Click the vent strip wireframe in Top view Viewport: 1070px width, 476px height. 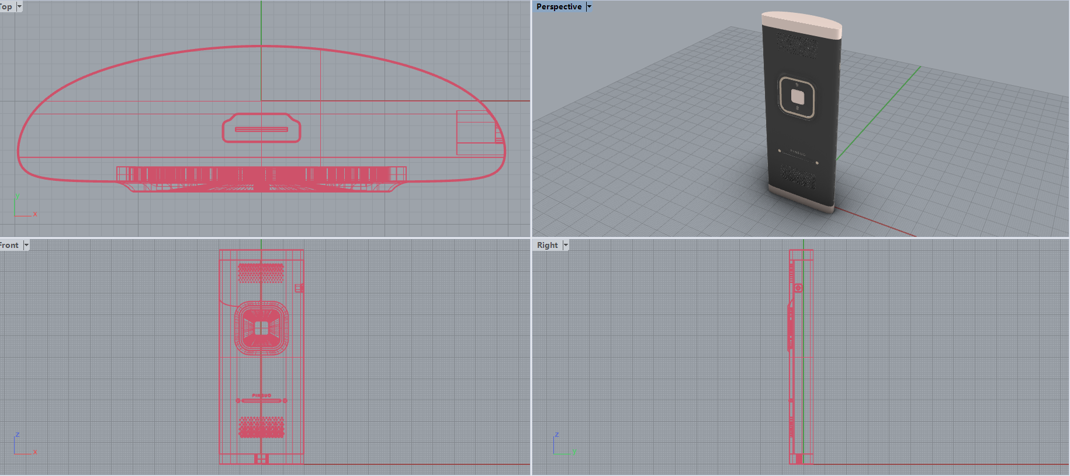click(x=261, y=174)
